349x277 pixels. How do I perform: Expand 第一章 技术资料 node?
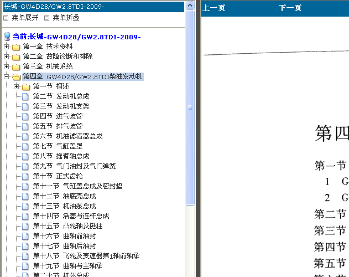(6, 47)
